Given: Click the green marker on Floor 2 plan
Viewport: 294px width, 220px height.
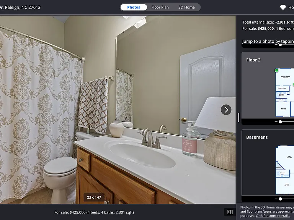Looking at the screenshot, I should 276,70.
